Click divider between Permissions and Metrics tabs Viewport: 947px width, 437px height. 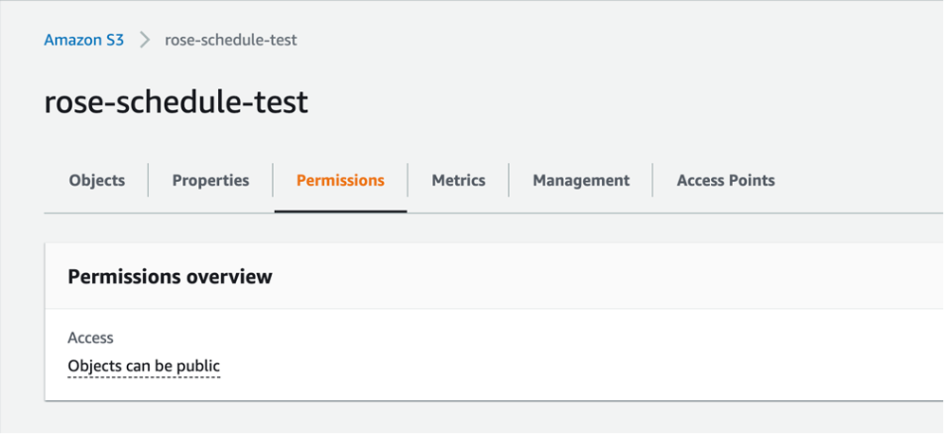408,180
